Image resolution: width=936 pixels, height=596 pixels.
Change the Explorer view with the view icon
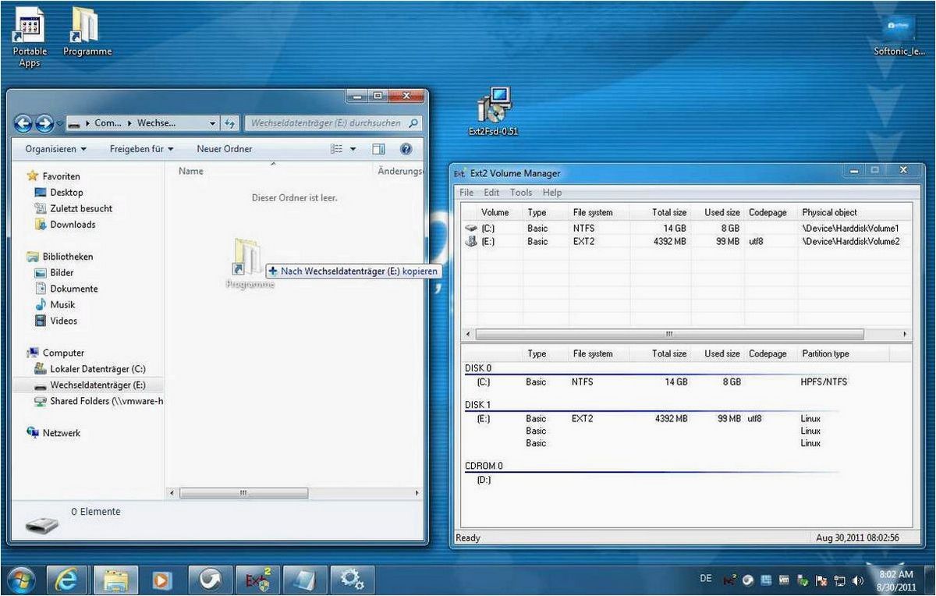(x=337, y=148)
